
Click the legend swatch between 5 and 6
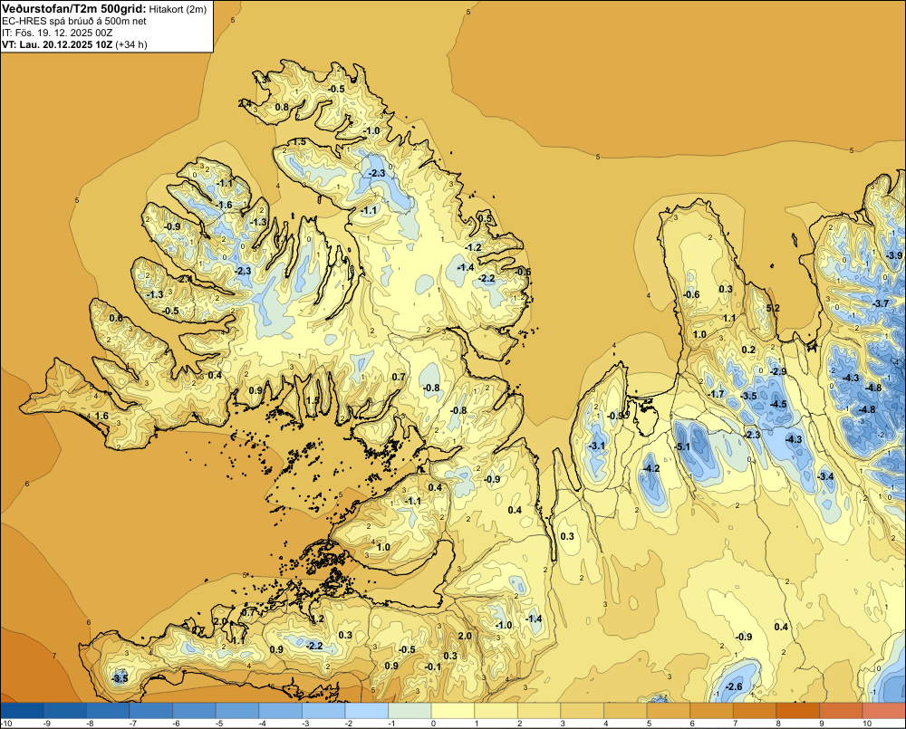tap(669, 711)
